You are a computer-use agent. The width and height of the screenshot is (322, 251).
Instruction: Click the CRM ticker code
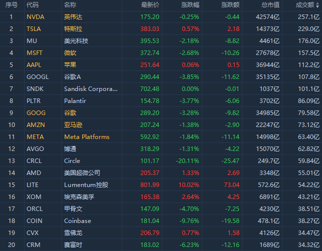click(x=33, y=244)
